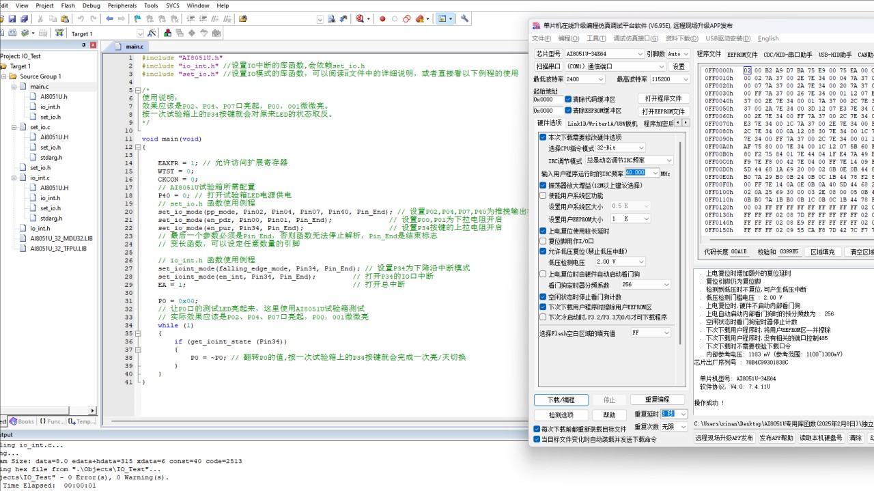Open the (COM1) 通信端口 dropdown

(x=615, y=66)
